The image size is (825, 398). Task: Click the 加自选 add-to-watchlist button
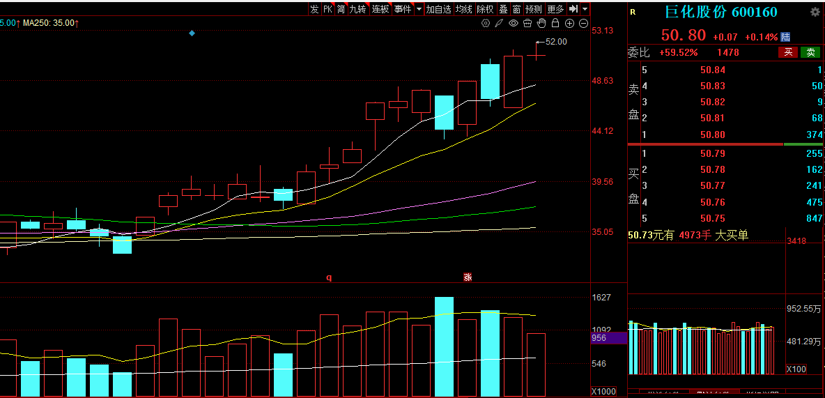439,9
